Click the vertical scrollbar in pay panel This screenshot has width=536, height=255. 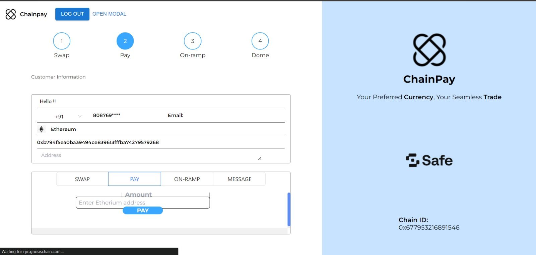(x=289, y=209)
